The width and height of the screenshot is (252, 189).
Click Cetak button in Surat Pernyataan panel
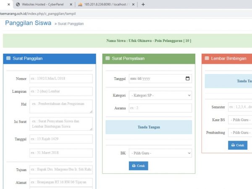[138, 166]
